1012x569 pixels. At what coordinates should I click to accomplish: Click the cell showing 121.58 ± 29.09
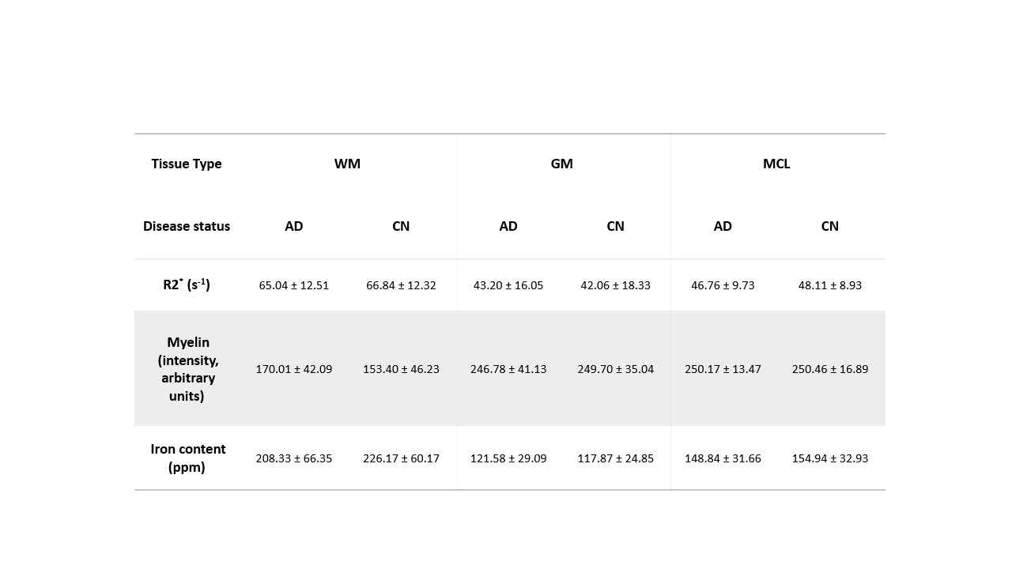coord(508,458)
